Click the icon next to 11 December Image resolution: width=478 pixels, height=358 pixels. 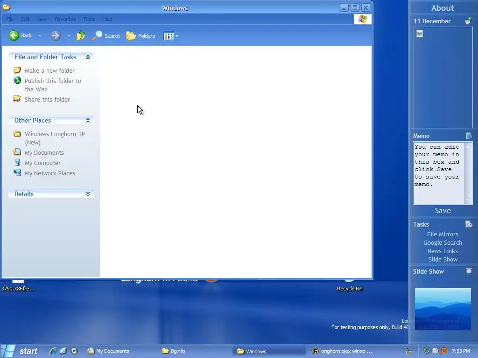(469, 21)
